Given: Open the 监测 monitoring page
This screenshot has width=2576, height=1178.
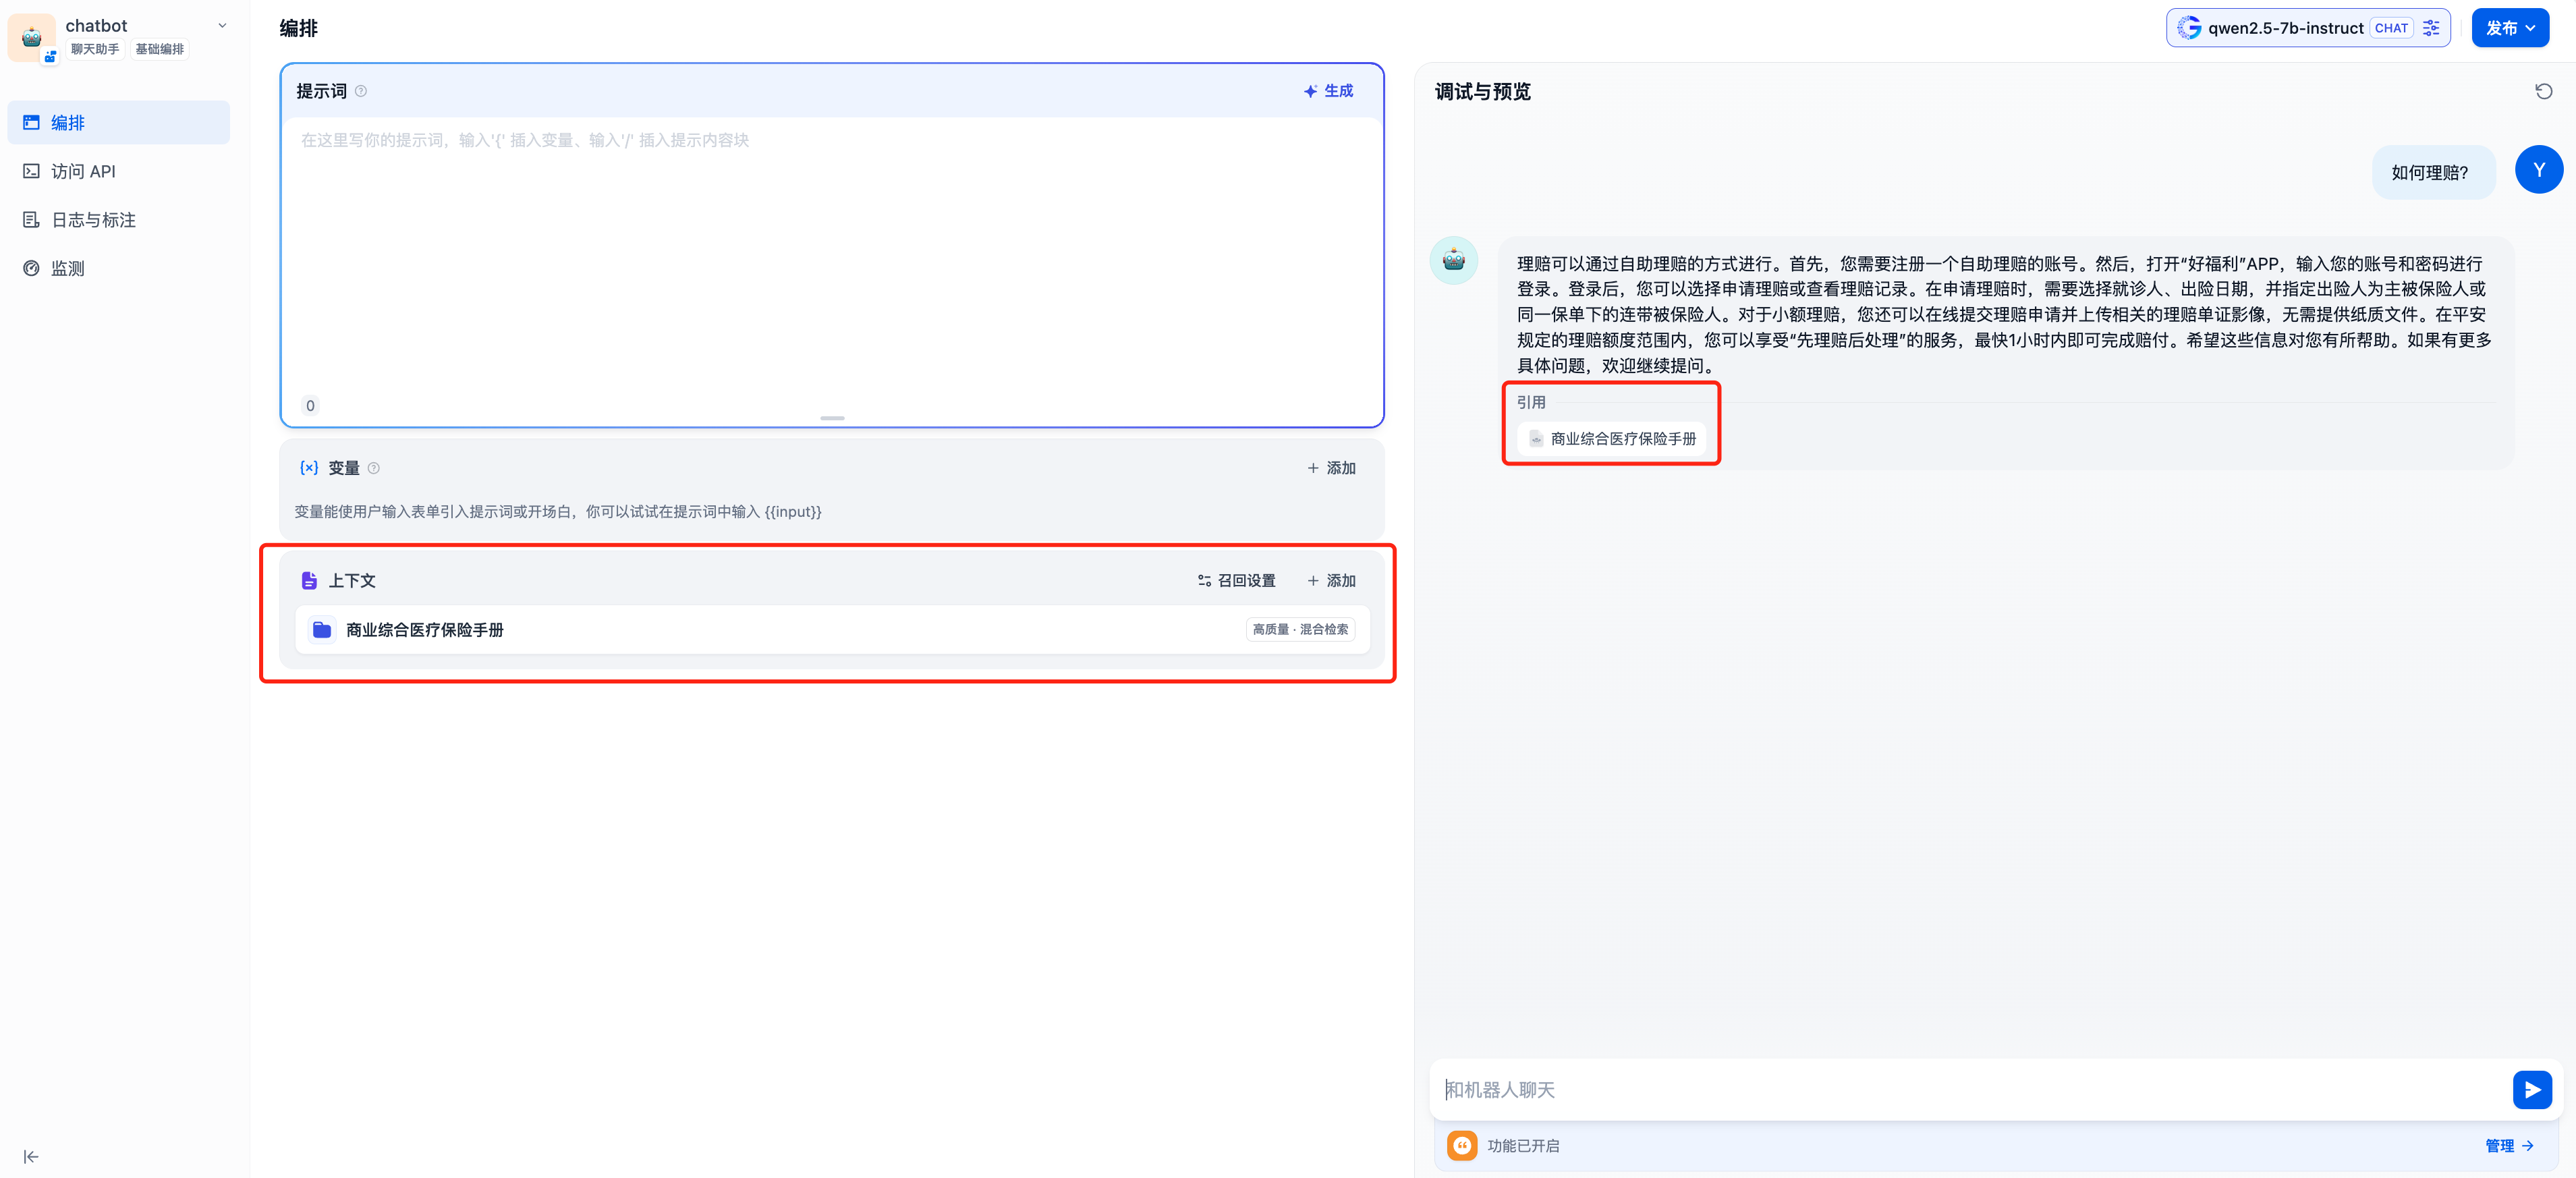Looking at the screenshot, I should coord(67,267).
